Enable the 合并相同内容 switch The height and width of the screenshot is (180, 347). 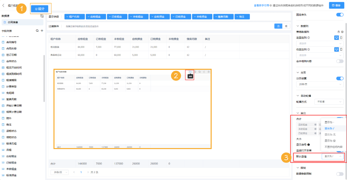point(339,61)
